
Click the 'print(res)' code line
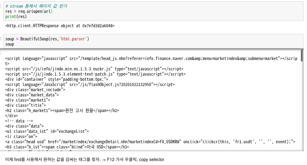click(x=16, y=17)
